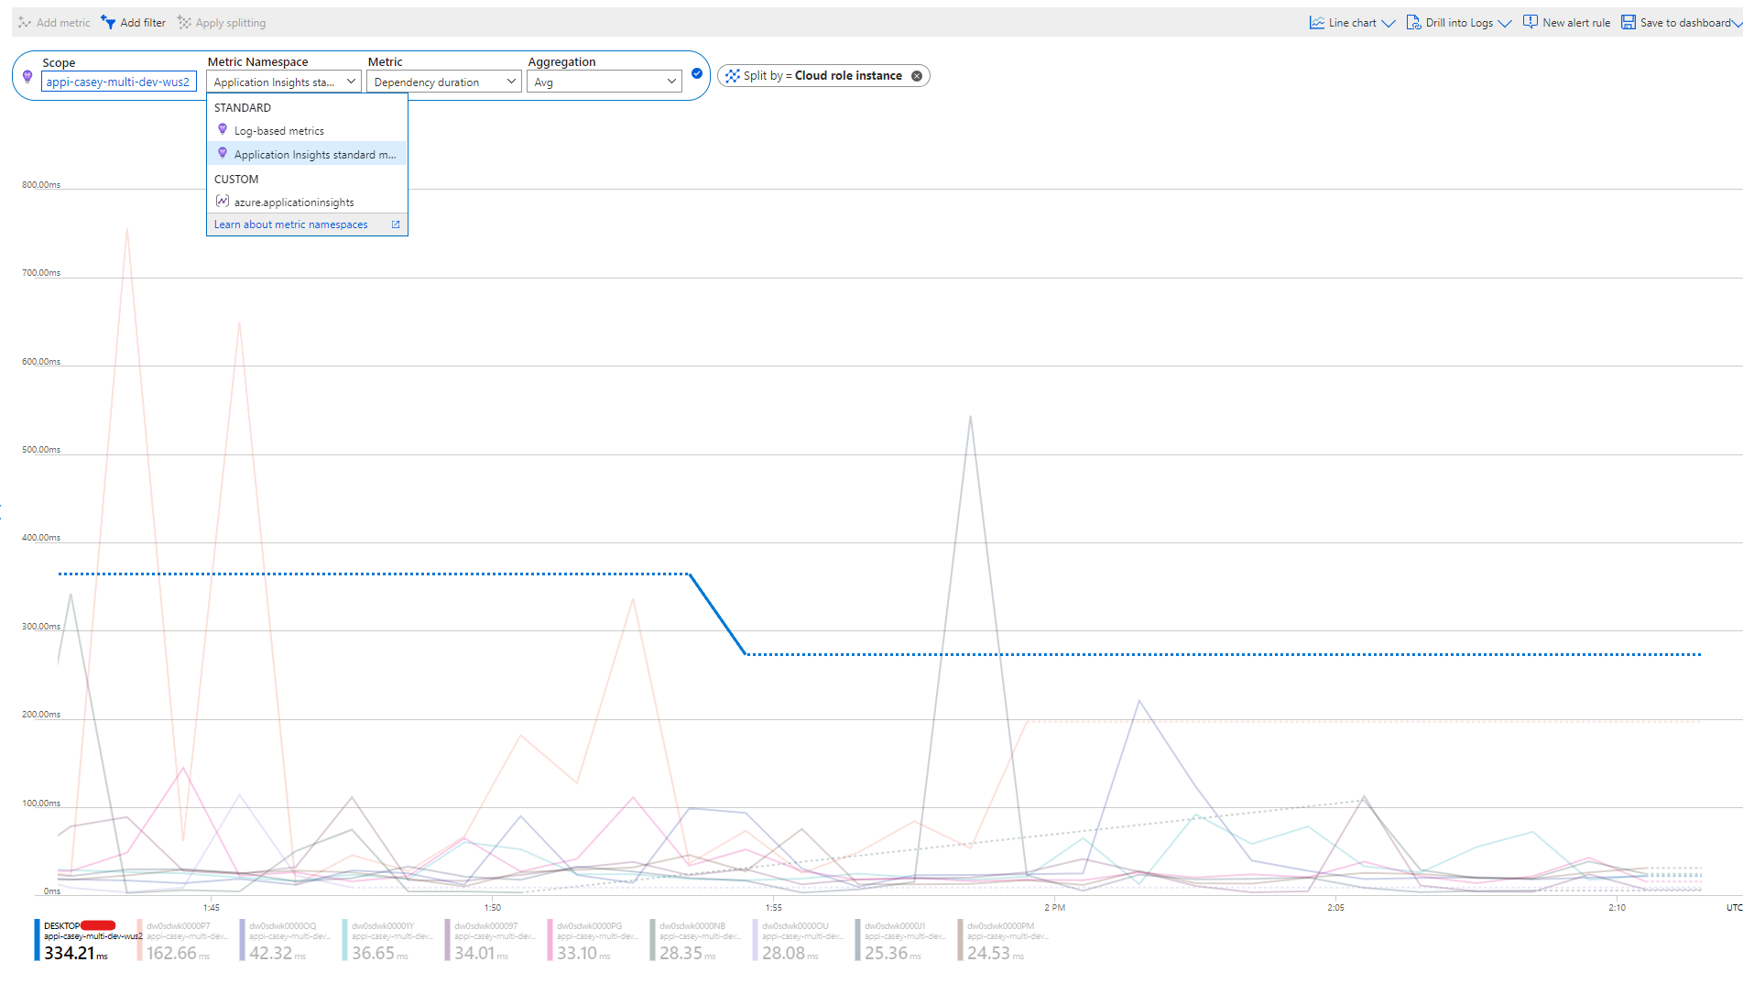Choose azure.applicationinsights under CUSTOM
Viewport: 1743px width, 984px height.
coord(293,202)
